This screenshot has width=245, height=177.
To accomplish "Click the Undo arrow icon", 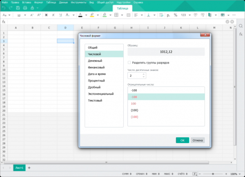I will point(4,8).
